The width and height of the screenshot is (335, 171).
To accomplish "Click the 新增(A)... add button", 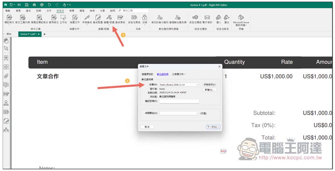I will click(x=210, y=90).
